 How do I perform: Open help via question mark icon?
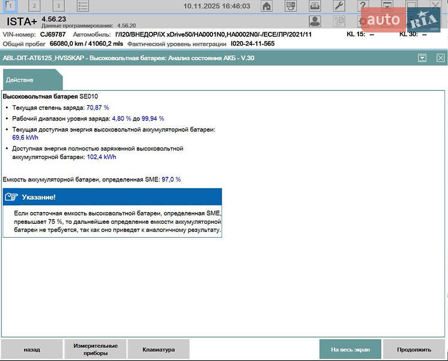[363, 6]
